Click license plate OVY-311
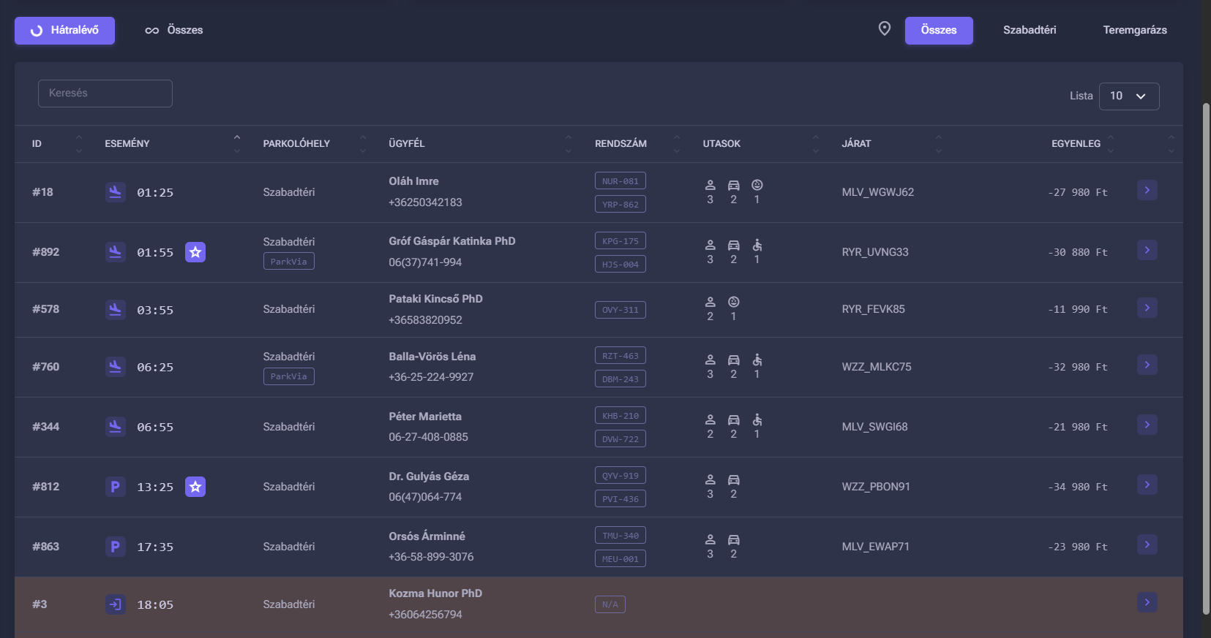This screenshot has height=638, width=1211. (621, 310)
